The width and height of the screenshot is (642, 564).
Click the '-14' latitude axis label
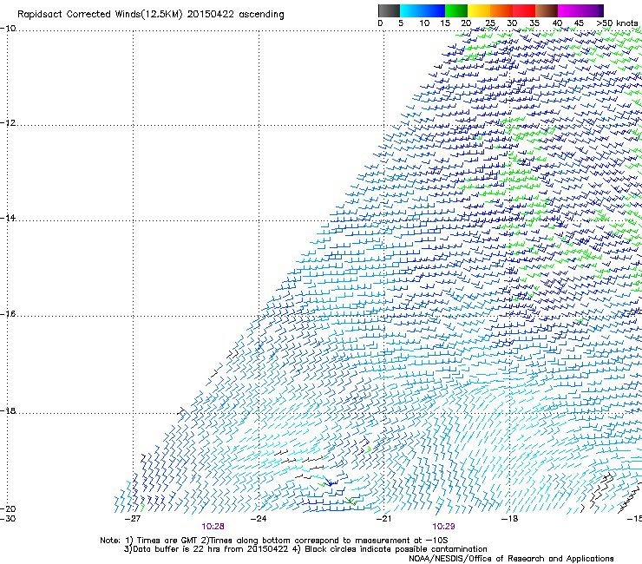(8, 219)
